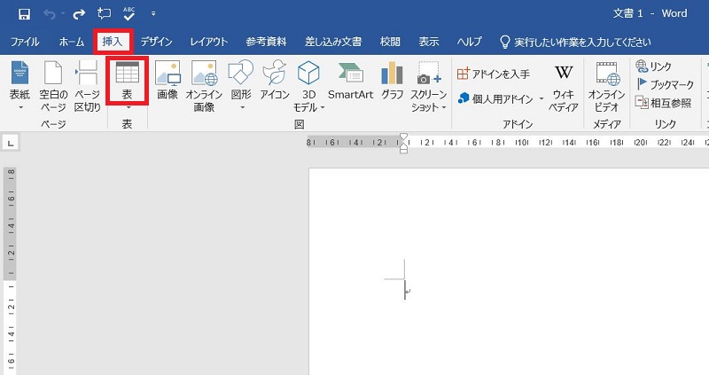Click the first line indent marker on ruler
This screenshot has height=375, width=709.
click(404, 137)
